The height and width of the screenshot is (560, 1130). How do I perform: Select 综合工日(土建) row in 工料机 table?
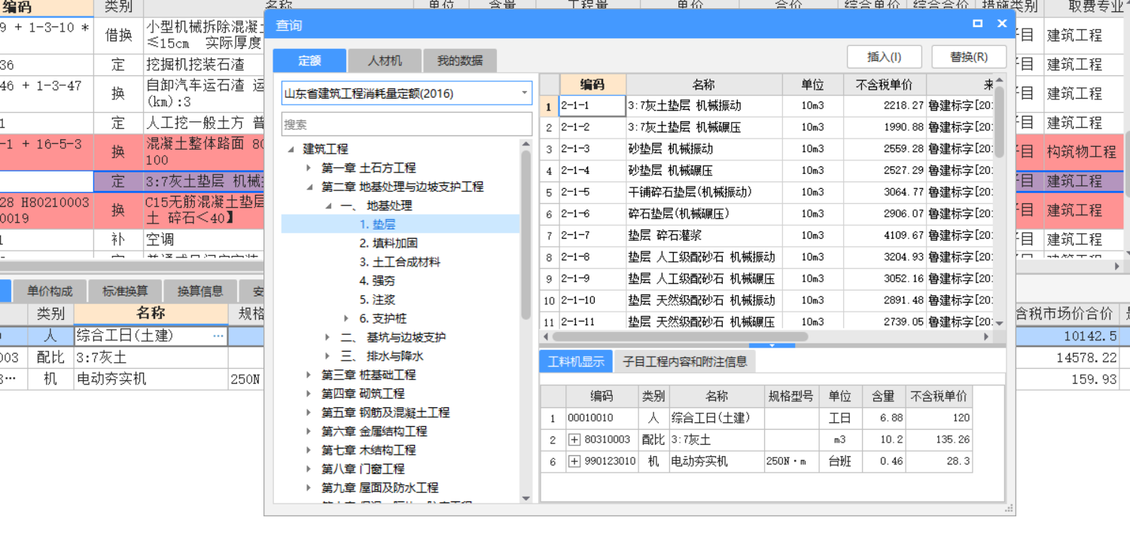tap(757, 418)
